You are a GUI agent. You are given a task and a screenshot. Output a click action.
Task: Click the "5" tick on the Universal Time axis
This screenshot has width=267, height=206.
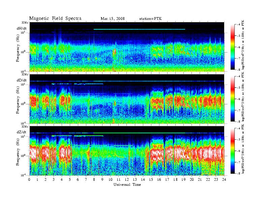coord(70,180)
